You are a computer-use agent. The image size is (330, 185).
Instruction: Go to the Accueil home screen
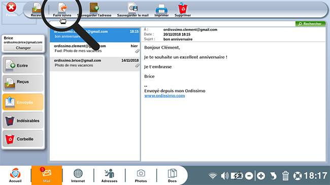pyautogui.click(x=15, y=175)
